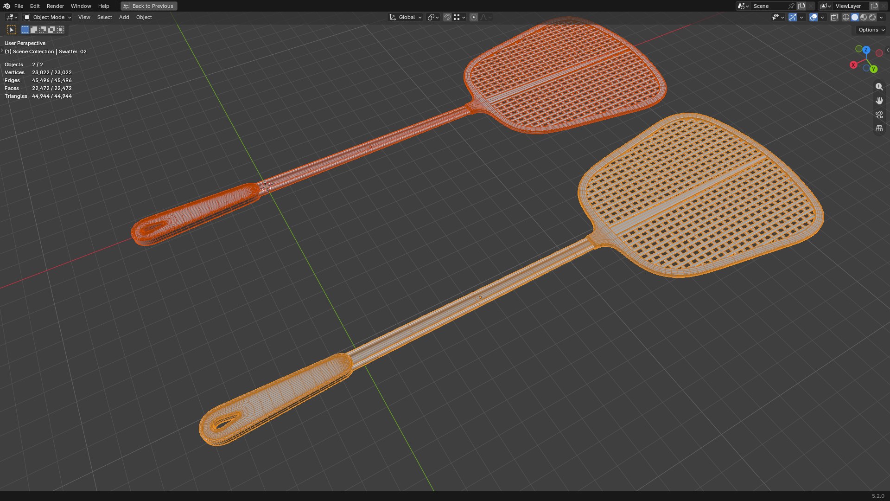Choose the Intersect selection mode

click(60, 30)
